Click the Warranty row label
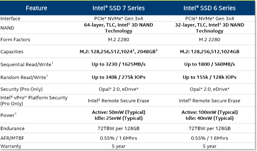The image size is (257, 151). pyautogui.click(x=11, y=146)
